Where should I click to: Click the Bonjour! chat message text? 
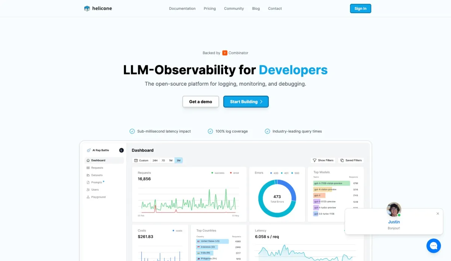(x=394, y=228)
